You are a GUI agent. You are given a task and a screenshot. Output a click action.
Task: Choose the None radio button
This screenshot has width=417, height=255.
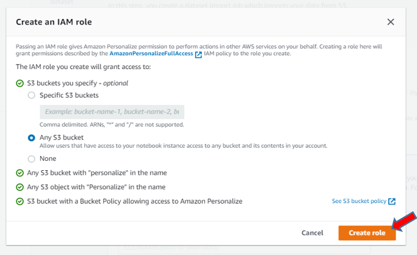tap(31, 159)
